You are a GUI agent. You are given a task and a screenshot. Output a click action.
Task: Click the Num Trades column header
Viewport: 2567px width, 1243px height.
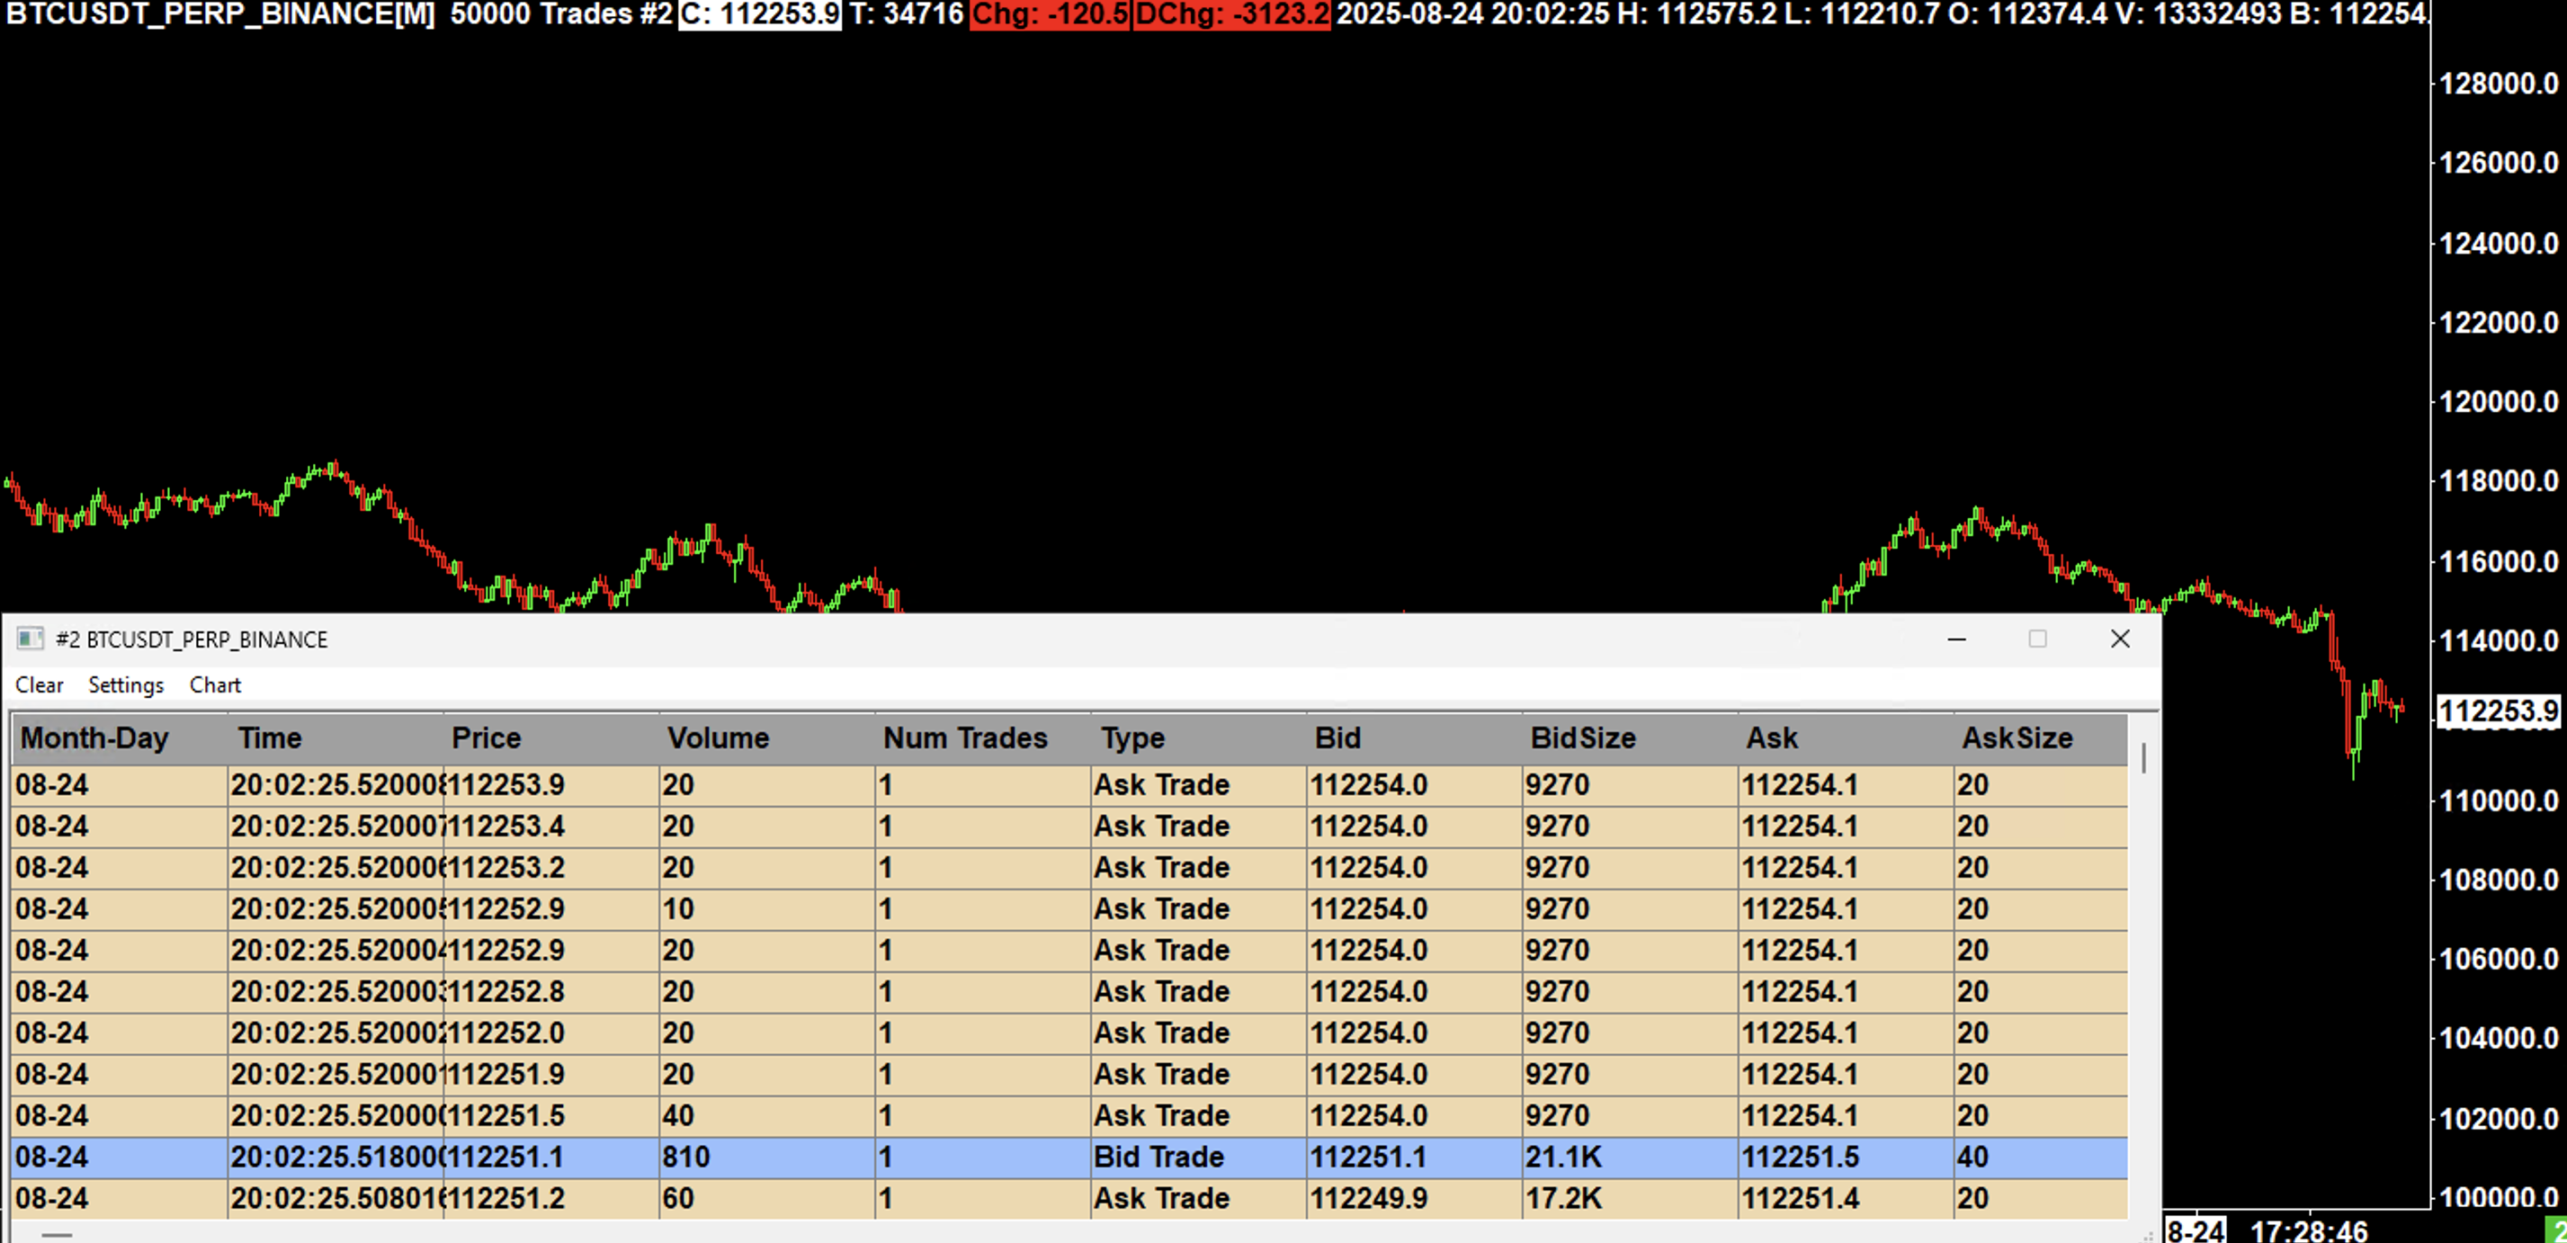[964, 738]
